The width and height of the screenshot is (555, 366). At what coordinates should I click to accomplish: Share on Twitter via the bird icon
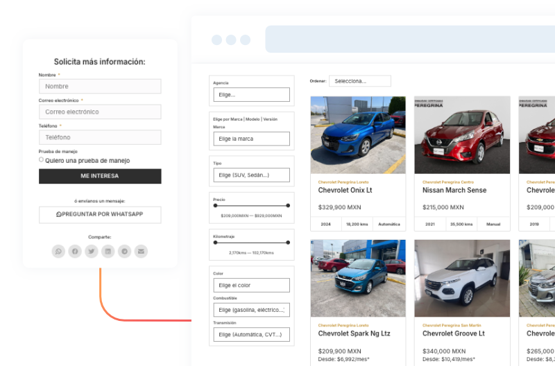pos(92,252)
